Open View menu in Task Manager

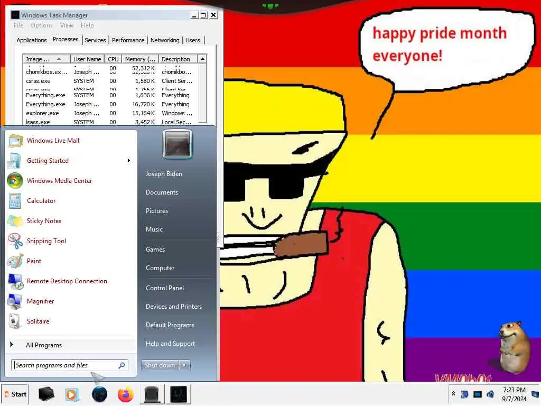coord(67,25)
